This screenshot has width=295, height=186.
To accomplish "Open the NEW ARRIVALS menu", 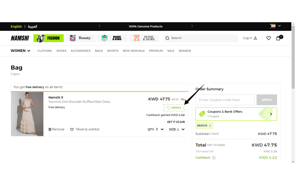I will pyautogui.click(x=134, y=51).
